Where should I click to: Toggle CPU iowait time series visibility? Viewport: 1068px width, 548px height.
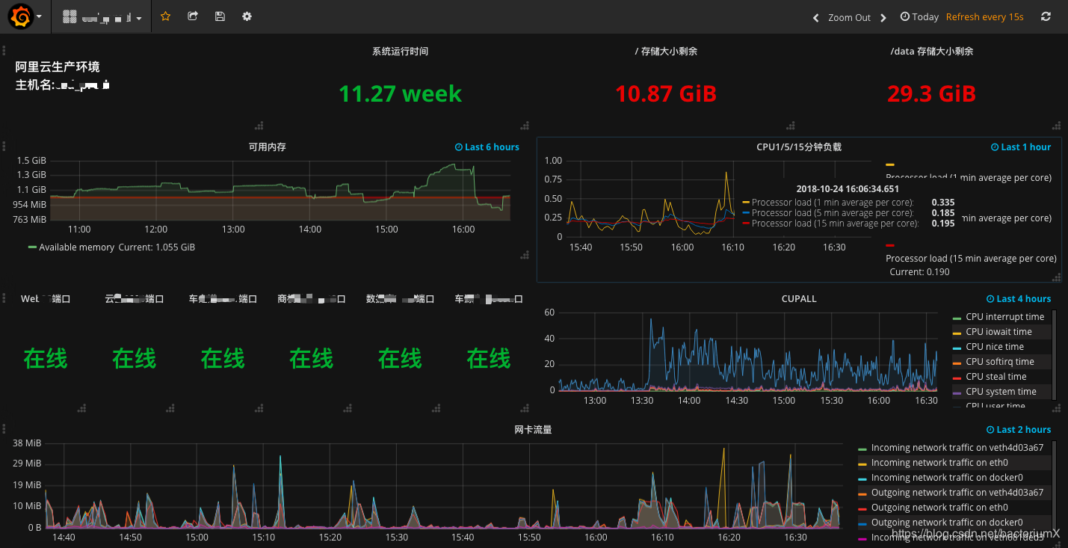coord(998,332)
